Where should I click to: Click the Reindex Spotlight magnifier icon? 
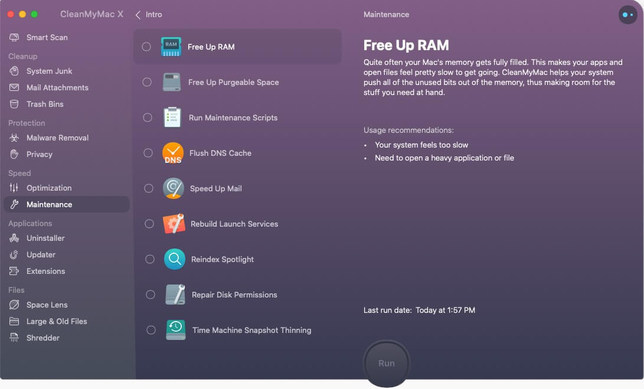coord(175,259)
